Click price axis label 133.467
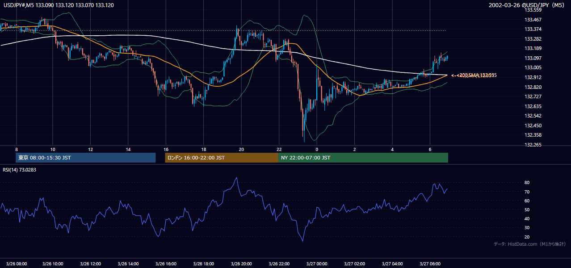The width and height of the screenshot is (571, 268). pos(533,20)
